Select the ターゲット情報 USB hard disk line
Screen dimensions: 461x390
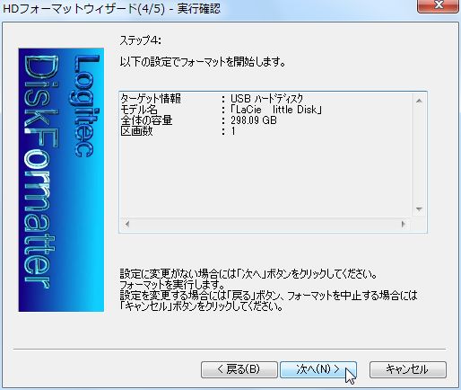(x=212, y=99)
